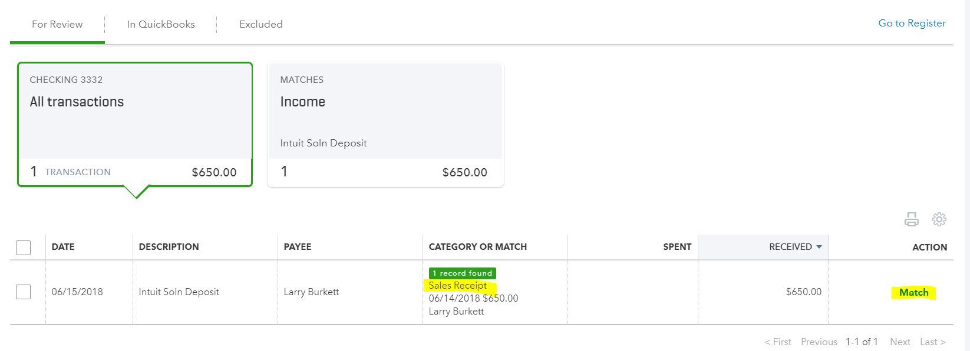Open the Go to Register link

pyautogui.click(x=912, y=23)
